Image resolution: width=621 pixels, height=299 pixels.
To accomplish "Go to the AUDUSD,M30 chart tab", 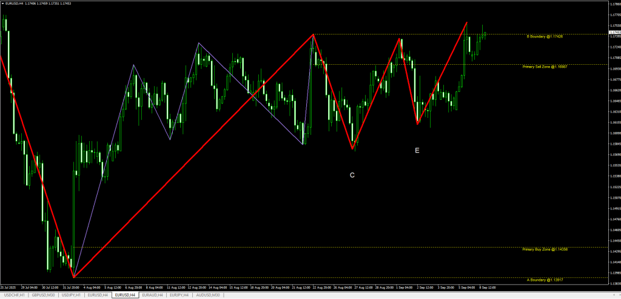I will tap(208, 295).
